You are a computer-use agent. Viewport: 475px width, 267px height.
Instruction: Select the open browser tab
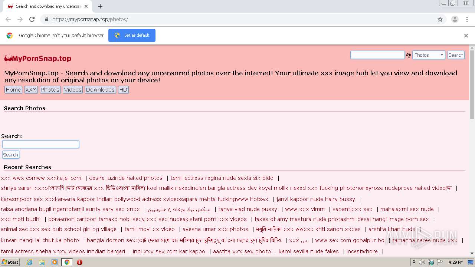coord(47,6)
